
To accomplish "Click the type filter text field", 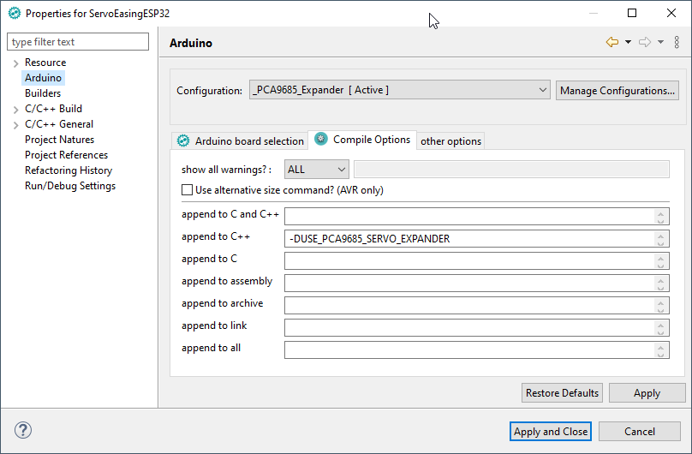I will (x=78, y=42).
